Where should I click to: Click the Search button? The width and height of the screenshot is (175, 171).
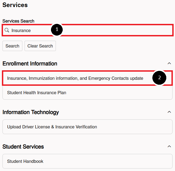click(x=12, y=46)
